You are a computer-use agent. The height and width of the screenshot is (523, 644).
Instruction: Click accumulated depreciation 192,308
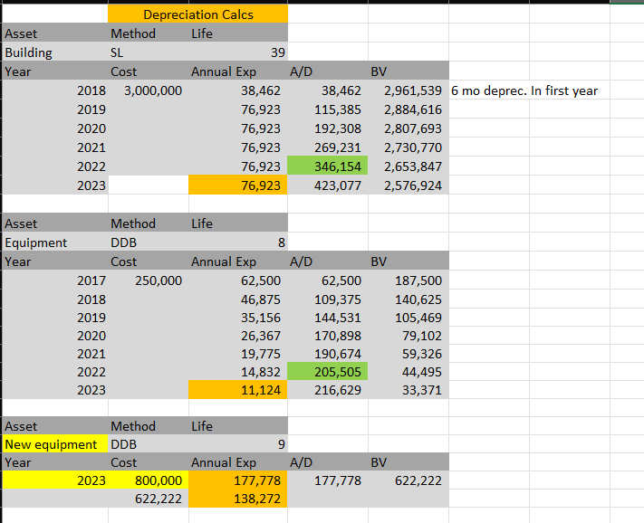328,128
